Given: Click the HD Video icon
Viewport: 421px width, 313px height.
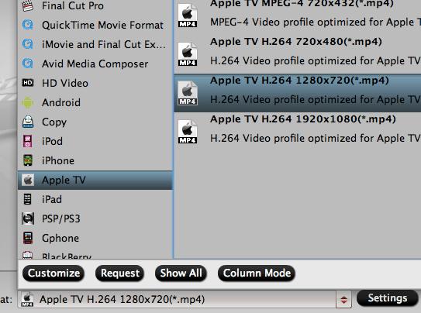Looking at the screenshot, I should pos(28,83).
